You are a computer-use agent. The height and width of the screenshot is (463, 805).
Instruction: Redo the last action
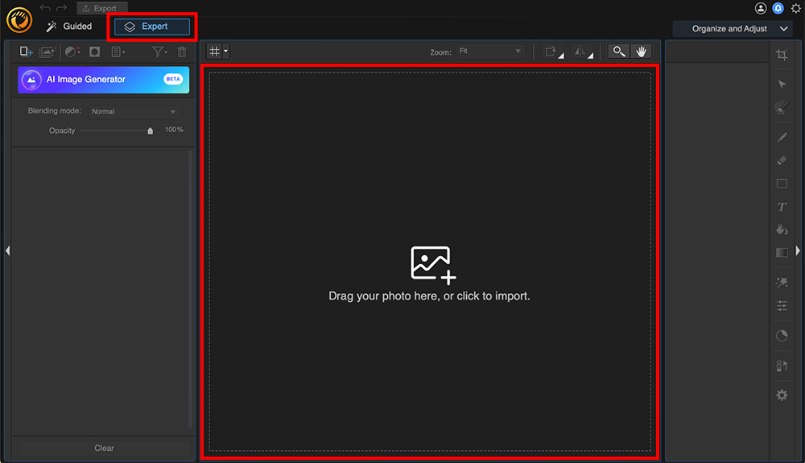(62, 8)
